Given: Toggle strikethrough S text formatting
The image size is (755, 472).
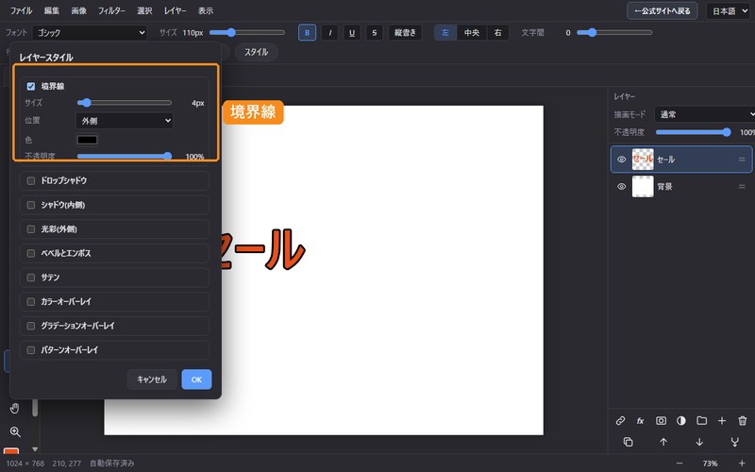Looking at the screenshot, I should pyautogui.click(x=374, y=33).
